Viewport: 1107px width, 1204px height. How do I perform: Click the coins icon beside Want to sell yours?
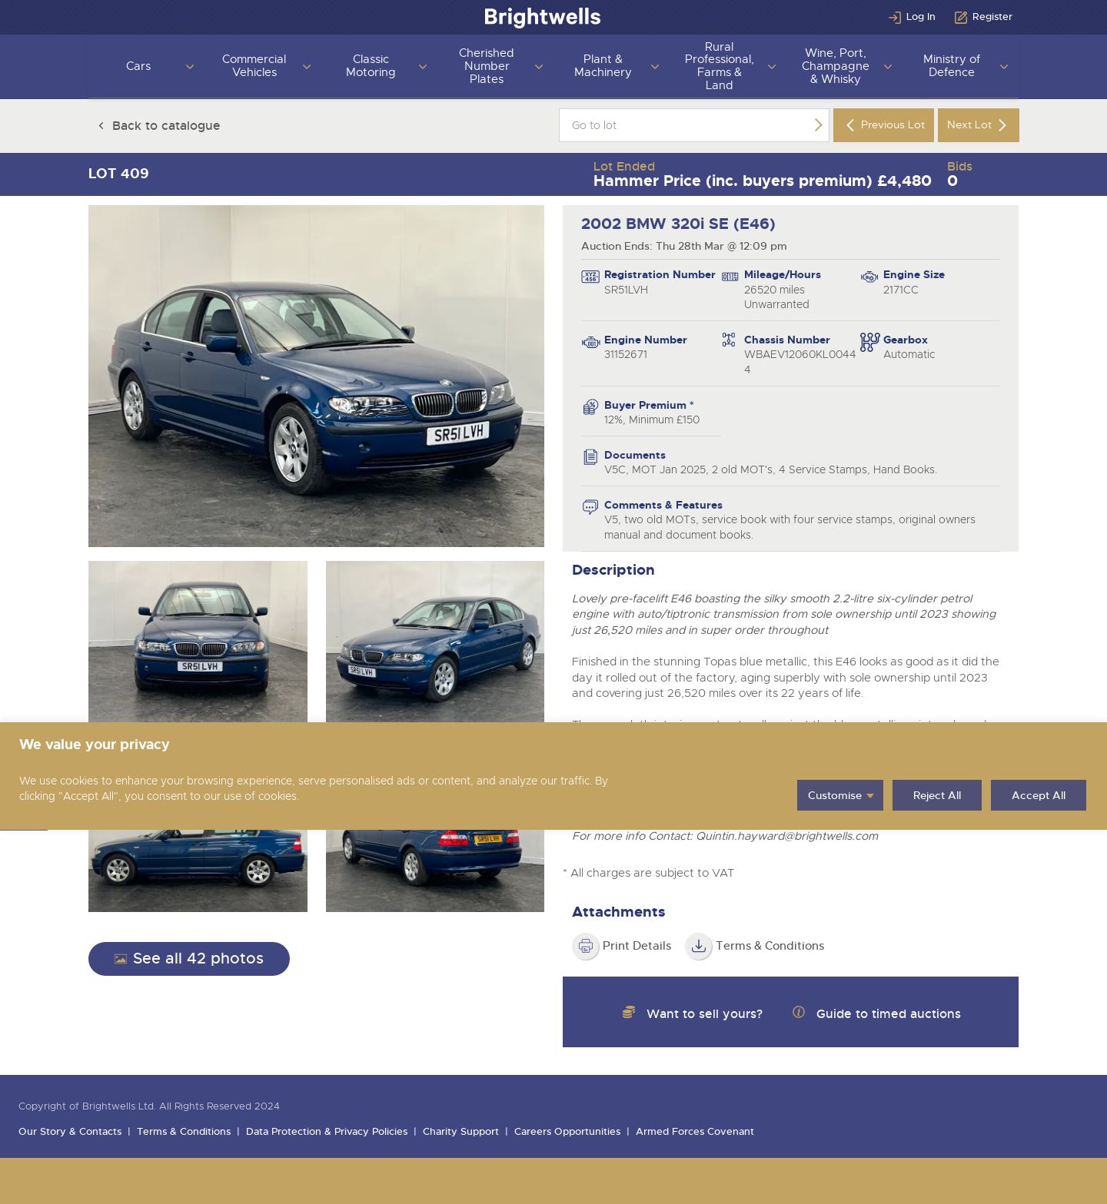point(629,1013)
